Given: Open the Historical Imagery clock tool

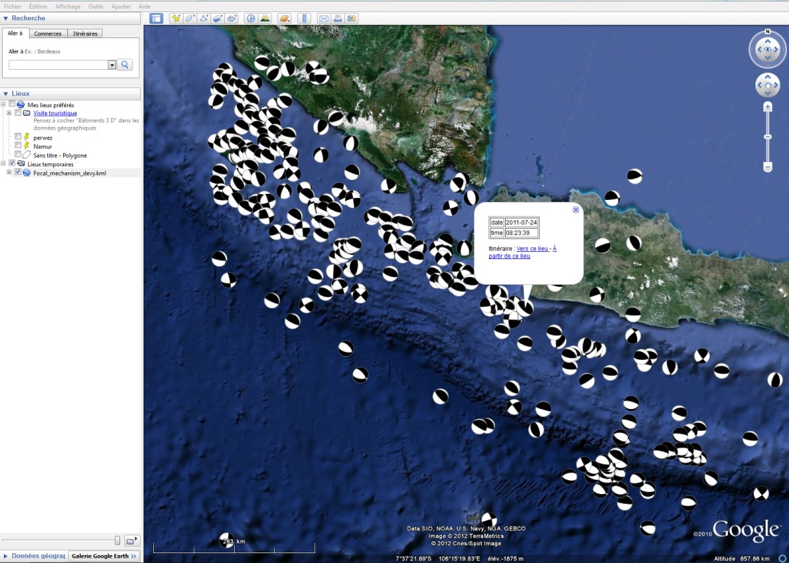Looking at the screenshot, I should (251, 18).
